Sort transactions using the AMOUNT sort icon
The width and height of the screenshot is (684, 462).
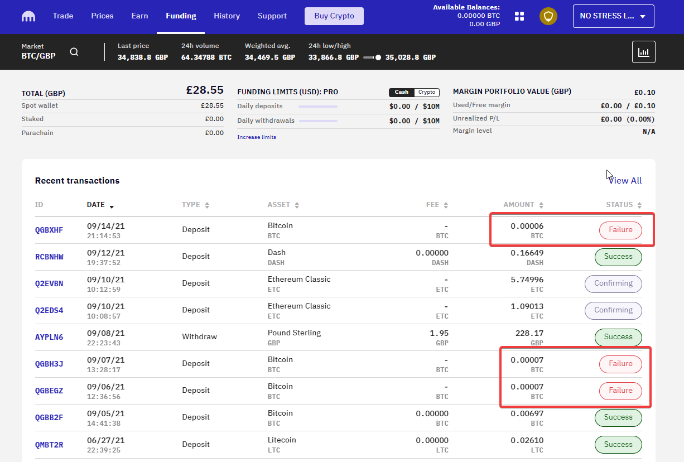coord(540,205)
